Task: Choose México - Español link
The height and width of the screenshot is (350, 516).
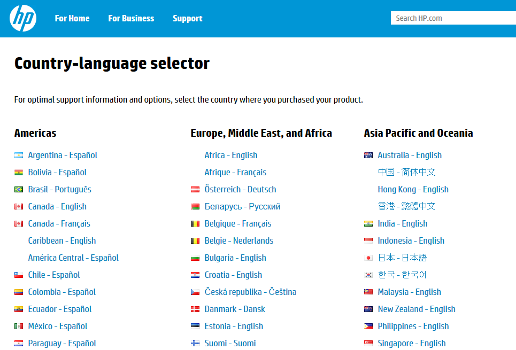Action: coord(58,326)
